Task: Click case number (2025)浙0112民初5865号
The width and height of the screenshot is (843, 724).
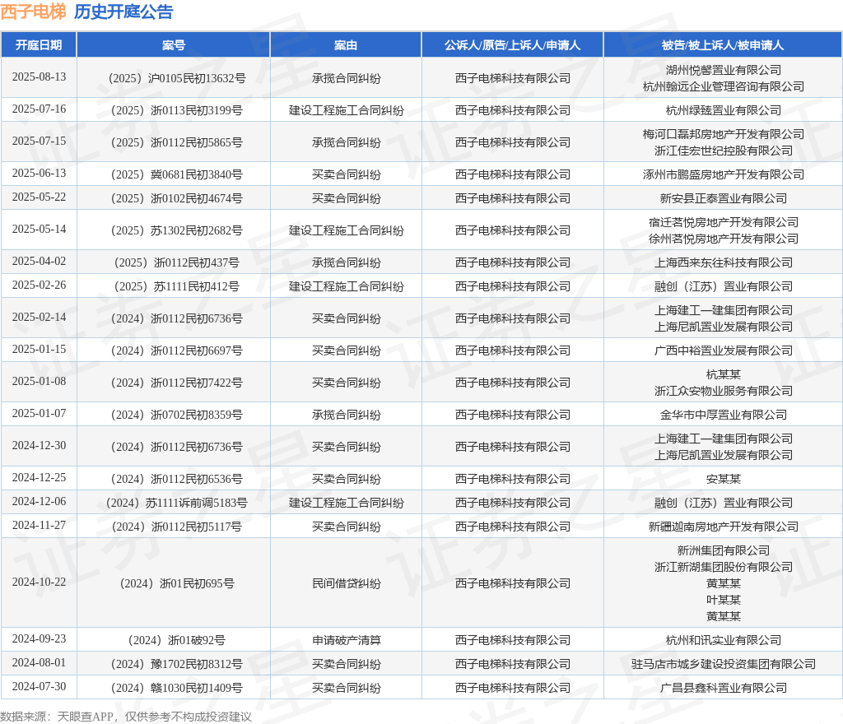Action: 177,142
